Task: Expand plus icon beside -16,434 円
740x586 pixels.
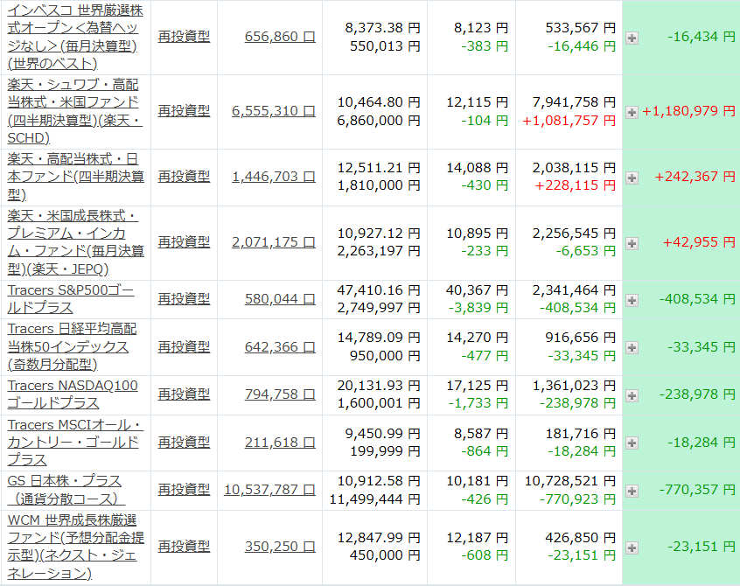Action: (x=632, y=38)
